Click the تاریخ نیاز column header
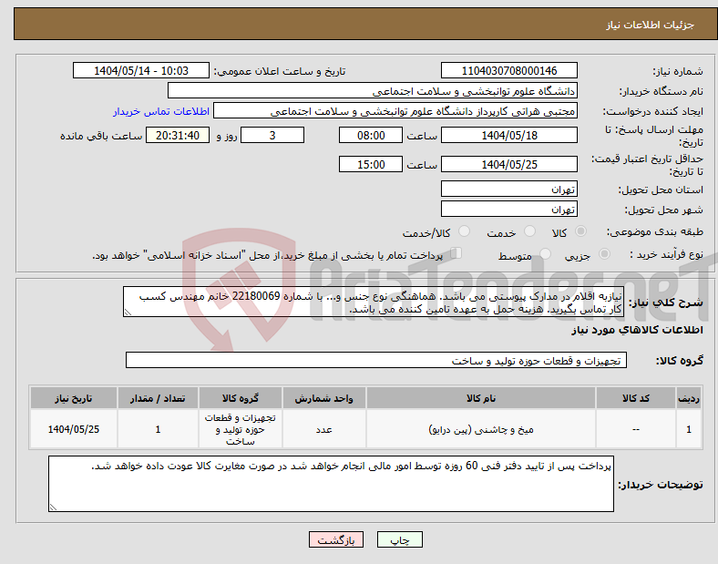718x564 pixels. [74, 398]
